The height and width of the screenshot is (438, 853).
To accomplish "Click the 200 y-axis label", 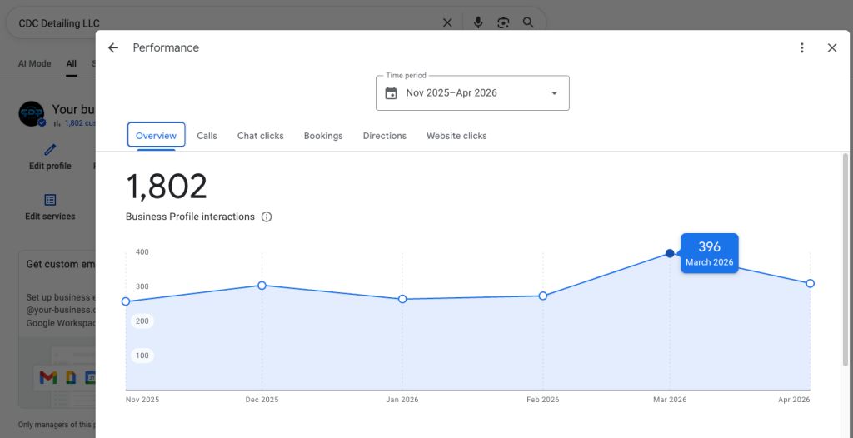I will coord(142,321).
